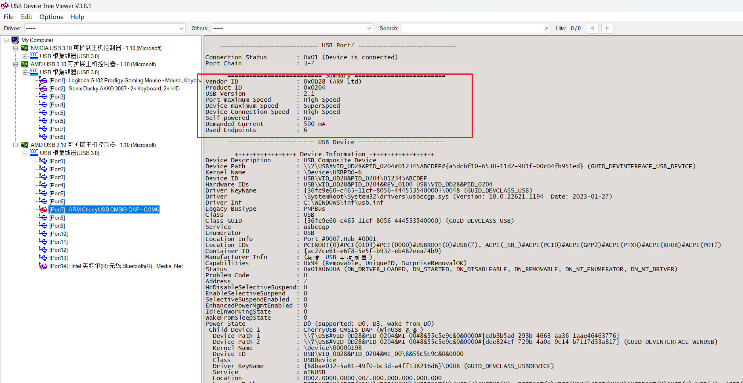Click the Intel Bluetooth device icon on Port14

tap(43, 266)
